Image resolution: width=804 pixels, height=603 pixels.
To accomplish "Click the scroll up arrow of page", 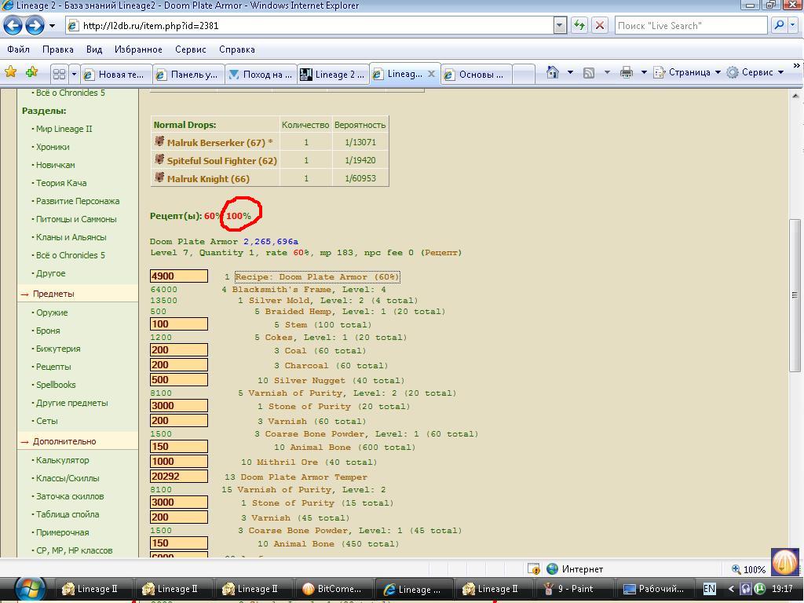I will click(x=795, y=95).
